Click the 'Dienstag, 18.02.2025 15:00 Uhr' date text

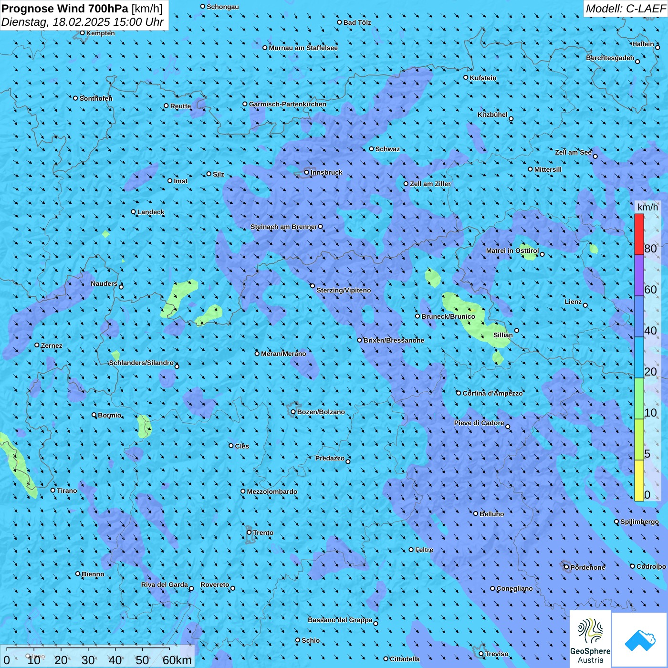pyautogui.click(x=82, y=22)
